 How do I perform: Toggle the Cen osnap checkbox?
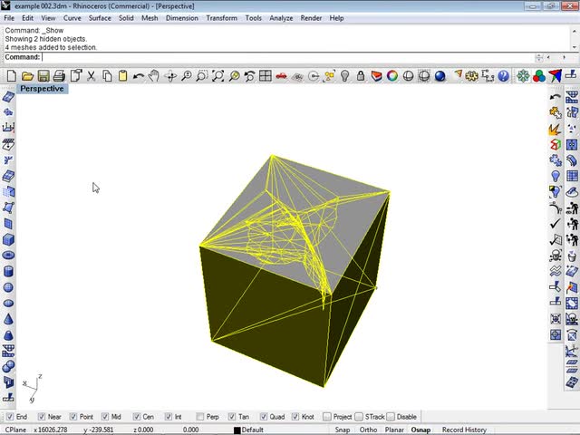pos(137,417)
